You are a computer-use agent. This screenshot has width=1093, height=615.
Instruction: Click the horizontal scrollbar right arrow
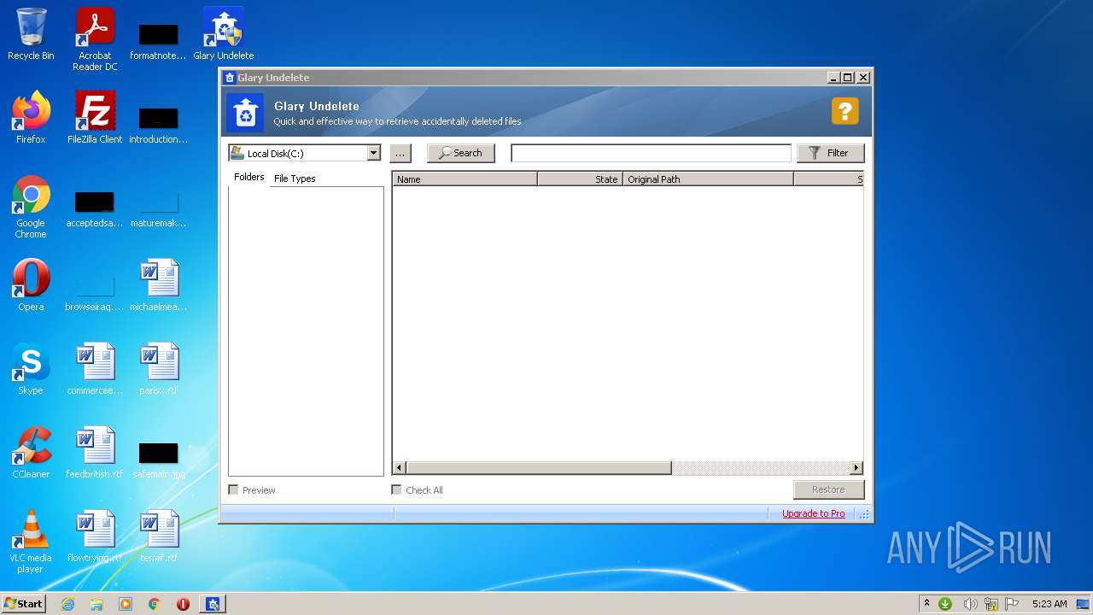point(856,467)
